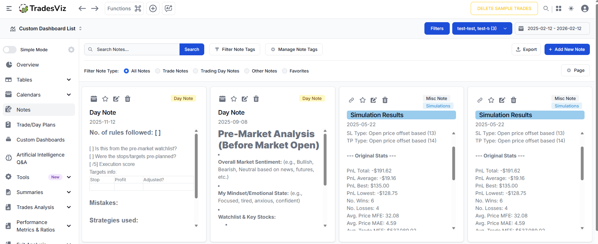Click the Filters button
Screen dimensions: 598x244
point(437,28)
